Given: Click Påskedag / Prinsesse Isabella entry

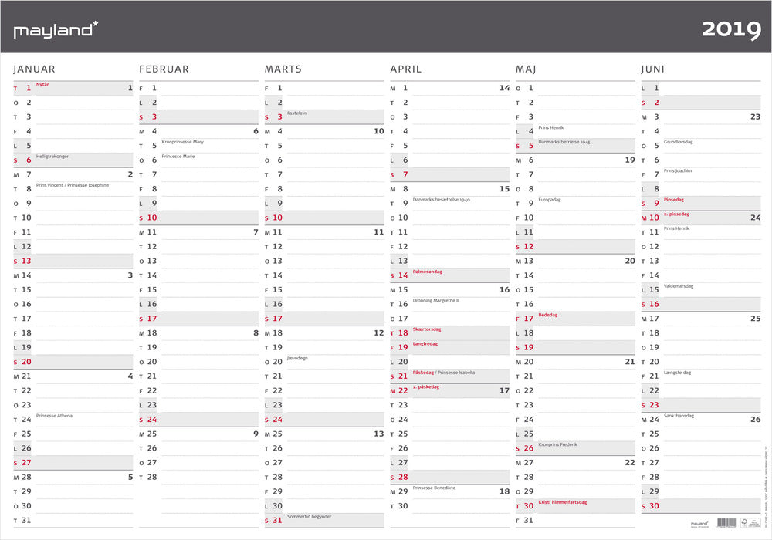Looking at the screenshot, I should click(x=444, y=373).
